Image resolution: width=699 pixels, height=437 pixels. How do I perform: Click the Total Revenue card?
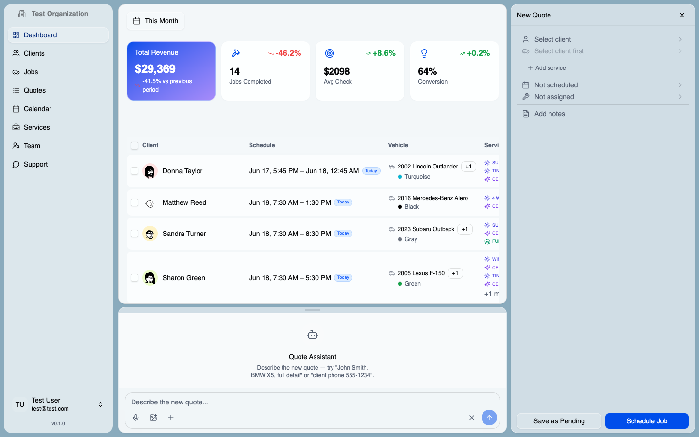(171, 71)
